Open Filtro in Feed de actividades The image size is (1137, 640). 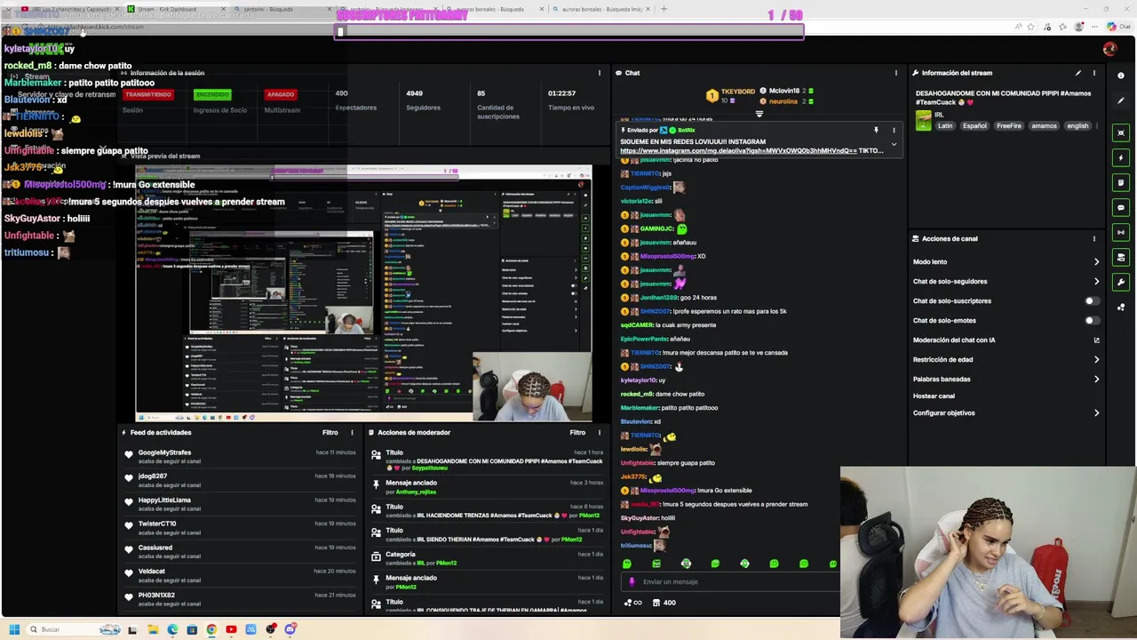click(330, 432)
